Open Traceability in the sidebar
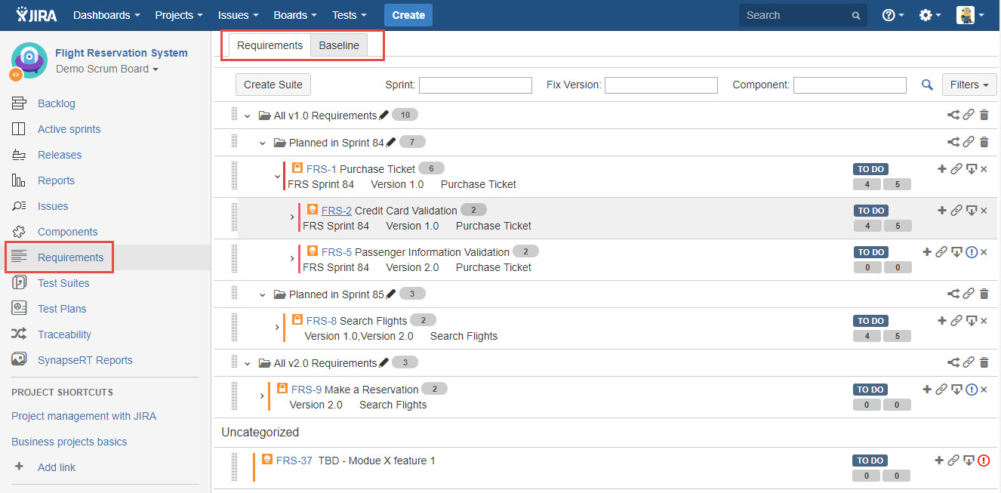1001x493 pixels. pyautogui.click(x=64, y=334)
